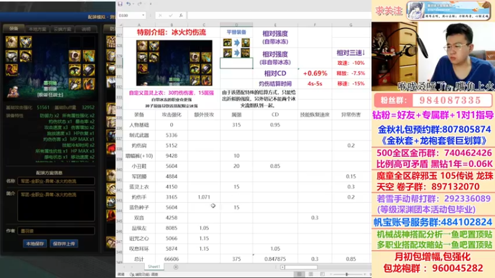The height and width of the screenshot is (278, 495).
Task: Click the 简介 description text box
Action: click(x=56, y=206)
